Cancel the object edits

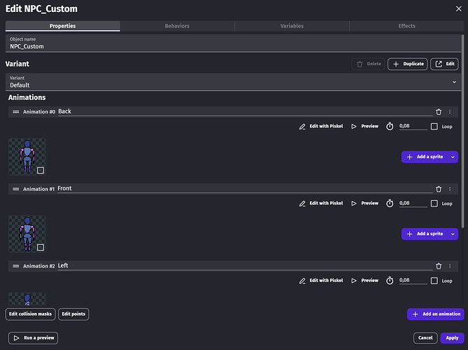425,338
